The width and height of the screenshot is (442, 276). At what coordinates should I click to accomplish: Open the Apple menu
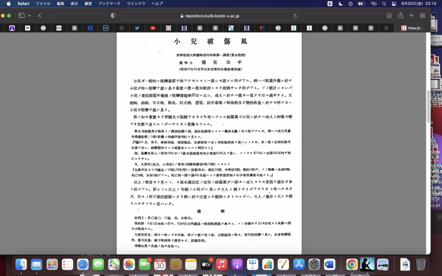pyautogui.click(x=8, y=3)
